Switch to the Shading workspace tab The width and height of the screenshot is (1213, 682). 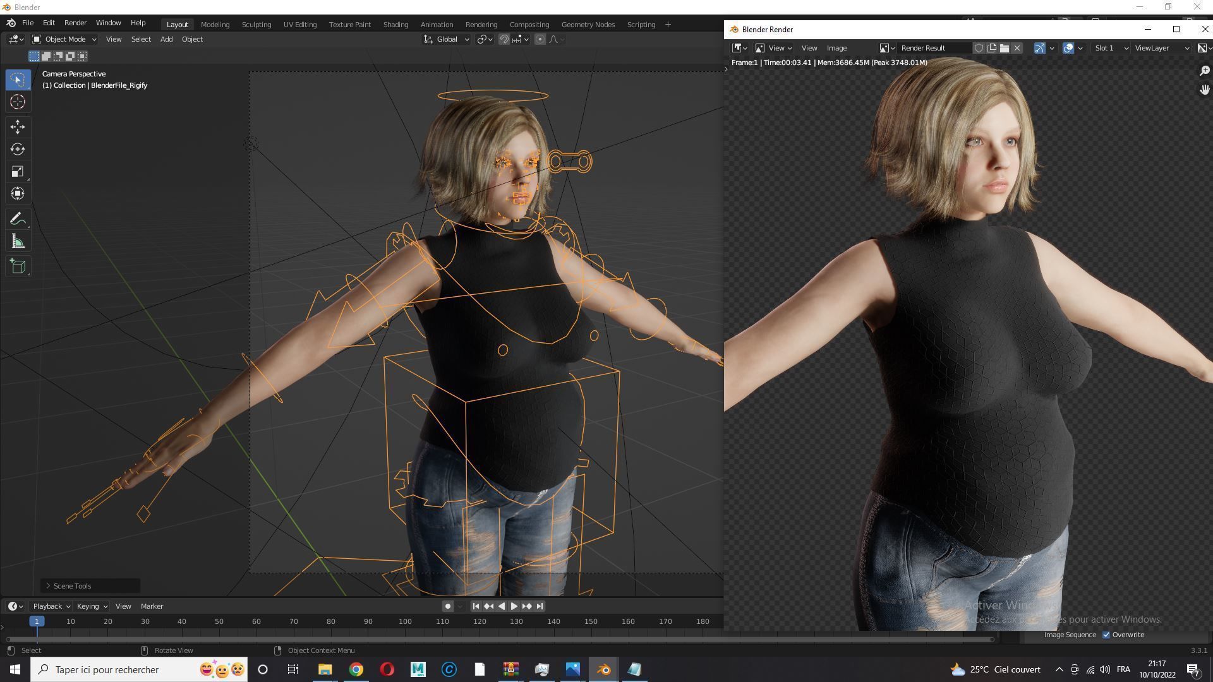point(395,25)
